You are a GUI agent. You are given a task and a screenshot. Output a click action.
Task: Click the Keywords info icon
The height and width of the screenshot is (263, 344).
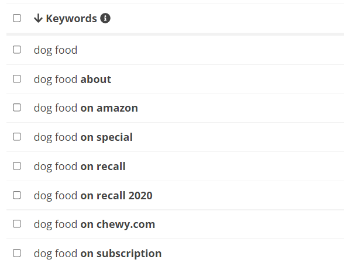click(105, 18)
